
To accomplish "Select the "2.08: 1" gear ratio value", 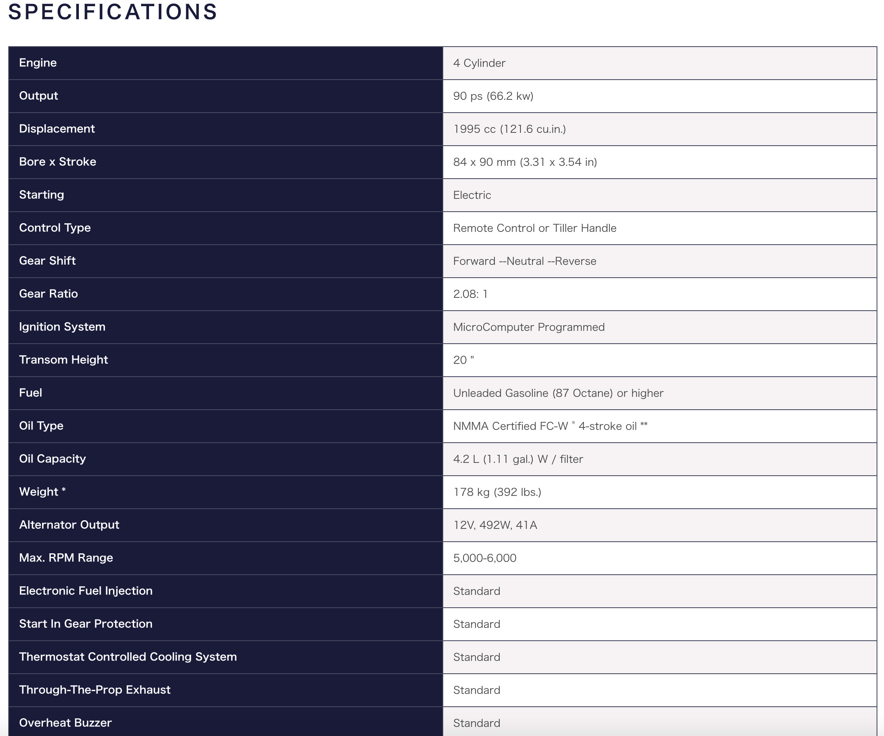I will (470, 294).
